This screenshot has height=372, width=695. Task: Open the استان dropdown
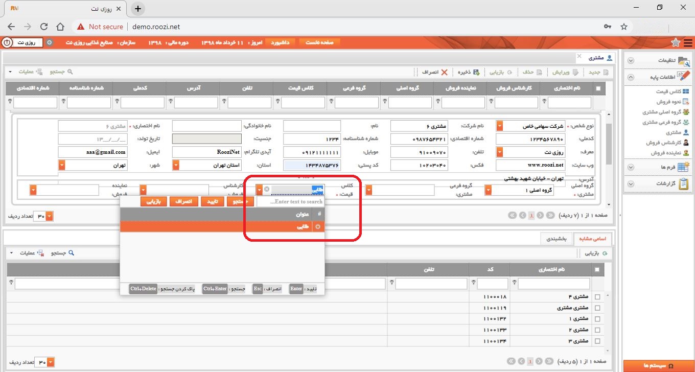(x=175, y=166)
